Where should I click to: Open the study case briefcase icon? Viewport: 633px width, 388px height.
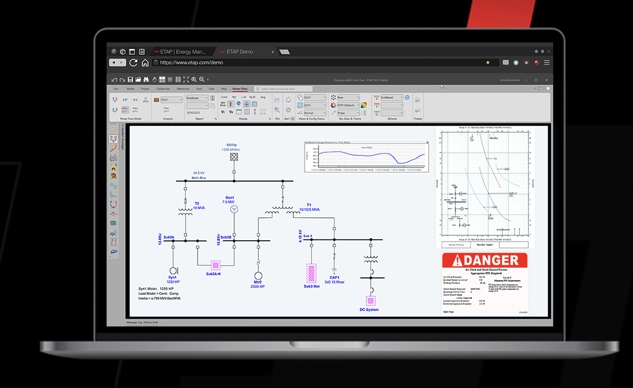tap(155, 99)
